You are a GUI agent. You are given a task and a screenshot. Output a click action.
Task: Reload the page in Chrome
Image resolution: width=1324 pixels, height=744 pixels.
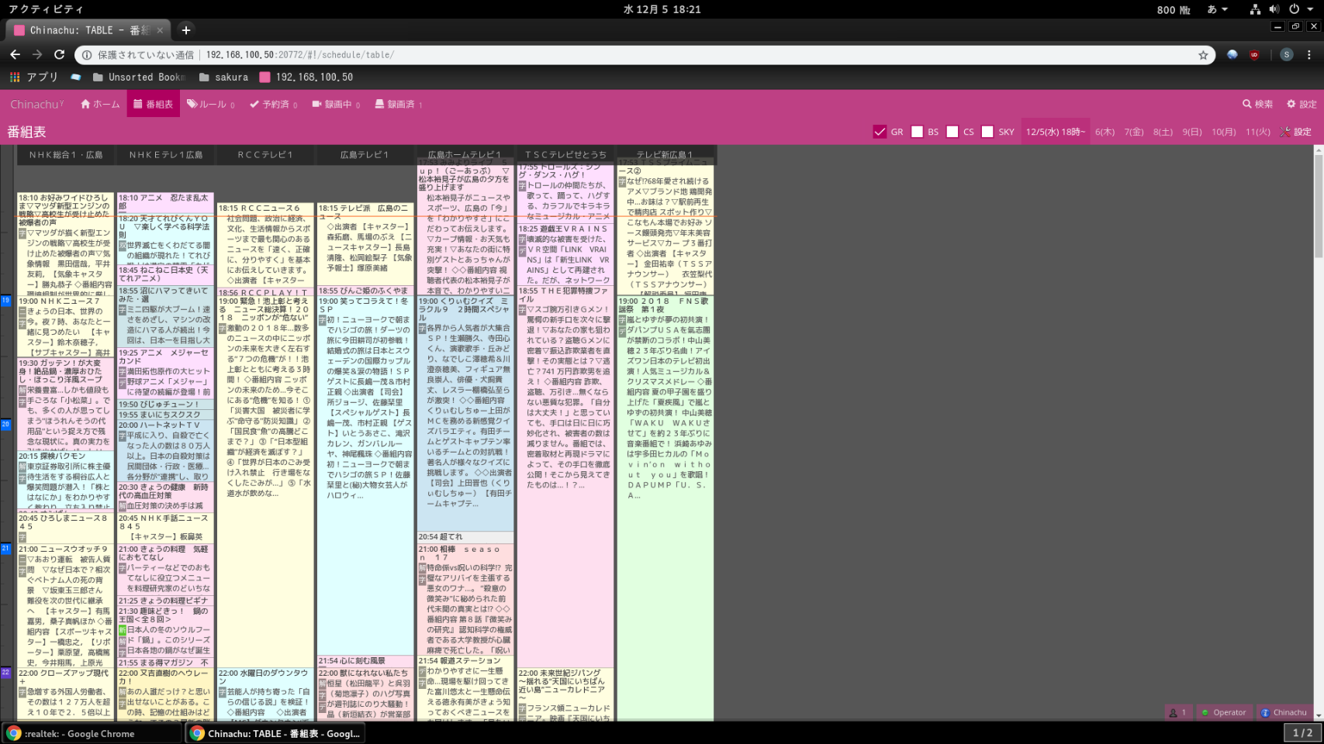click(59, 54)
